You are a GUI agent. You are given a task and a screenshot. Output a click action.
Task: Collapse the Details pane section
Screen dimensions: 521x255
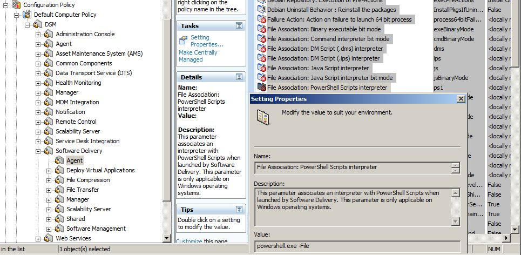(239, 77)
